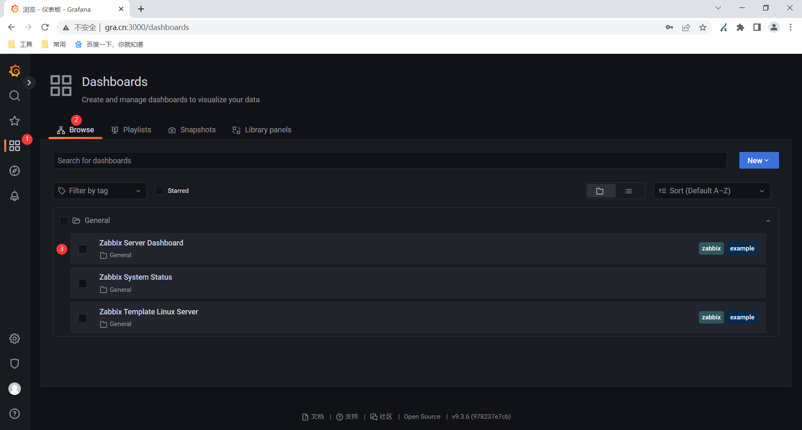Open the Zabbix Template Linux Server dashboard

pyautogui.click(x=148, y=311)
